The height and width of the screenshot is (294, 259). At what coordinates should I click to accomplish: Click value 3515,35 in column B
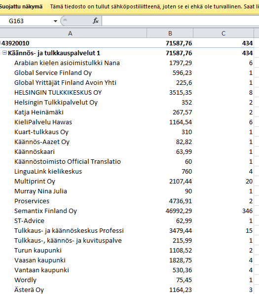click(x=181, y=93)
